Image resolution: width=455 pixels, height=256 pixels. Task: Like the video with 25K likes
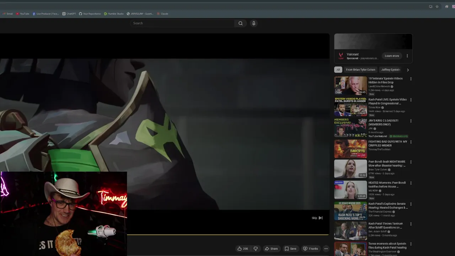[x=243, y=249]
